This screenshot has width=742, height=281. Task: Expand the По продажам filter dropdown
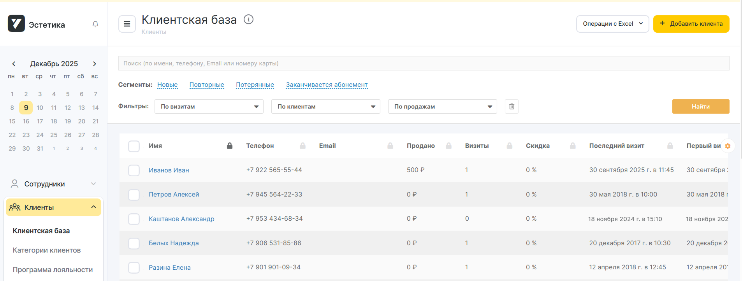442,107
